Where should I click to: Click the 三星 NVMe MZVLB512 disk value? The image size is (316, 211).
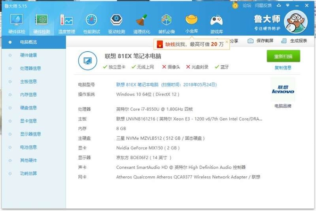point(160,138)
